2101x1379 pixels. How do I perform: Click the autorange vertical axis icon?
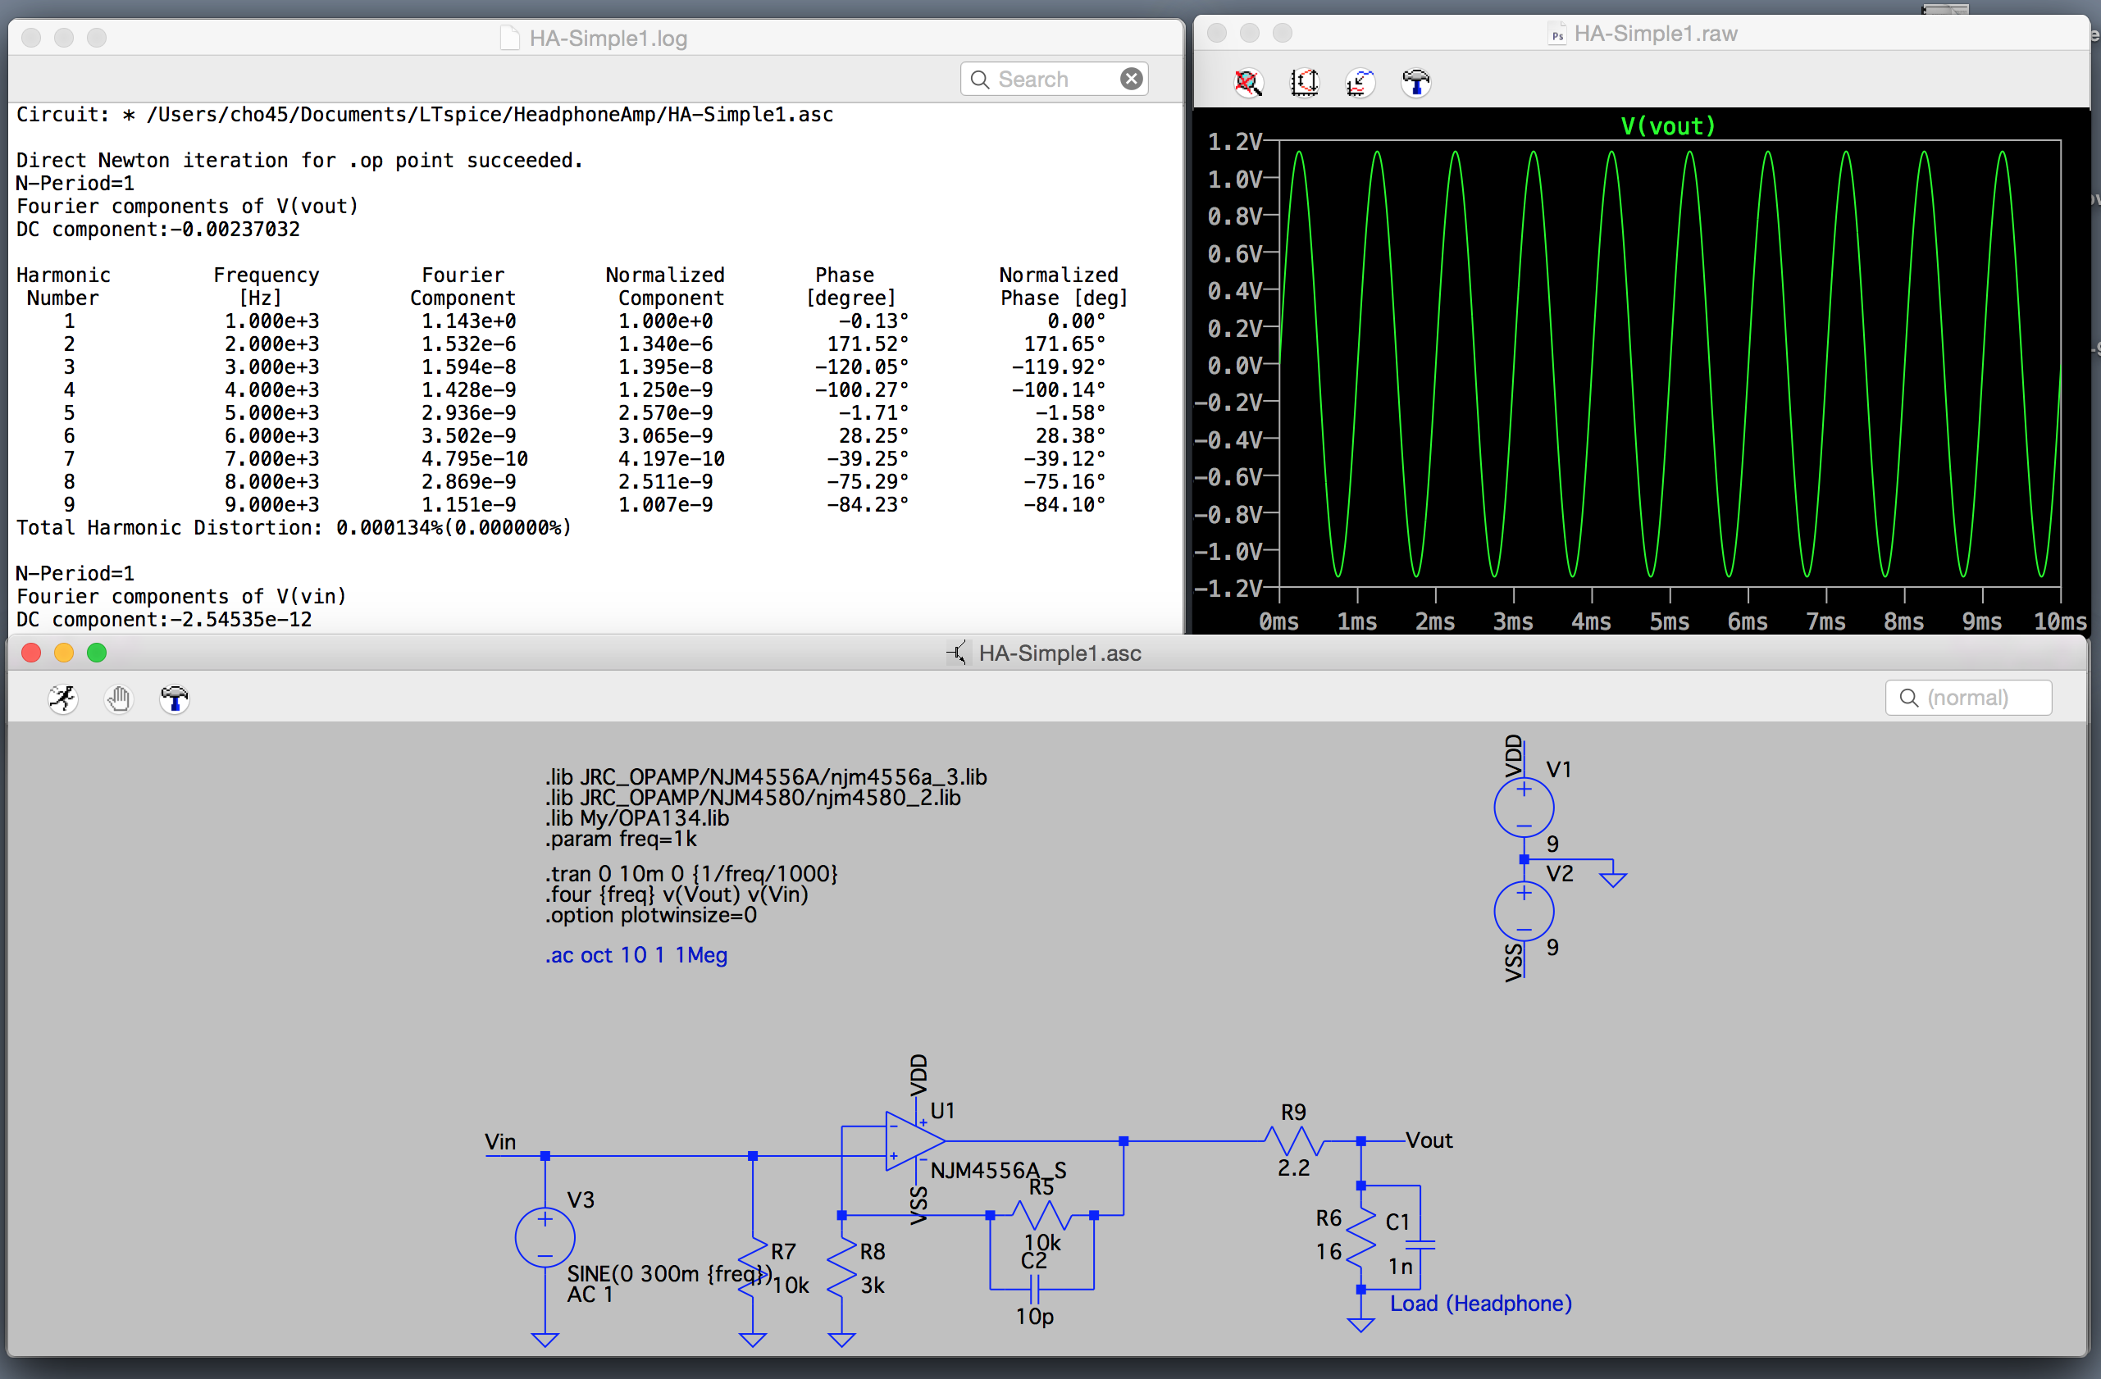tap(1304, 83)
